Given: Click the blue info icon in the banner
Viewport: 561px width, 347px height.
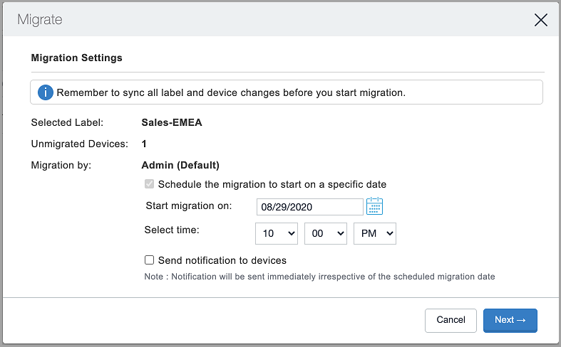Looking at the screenshot, I should 46,93.
